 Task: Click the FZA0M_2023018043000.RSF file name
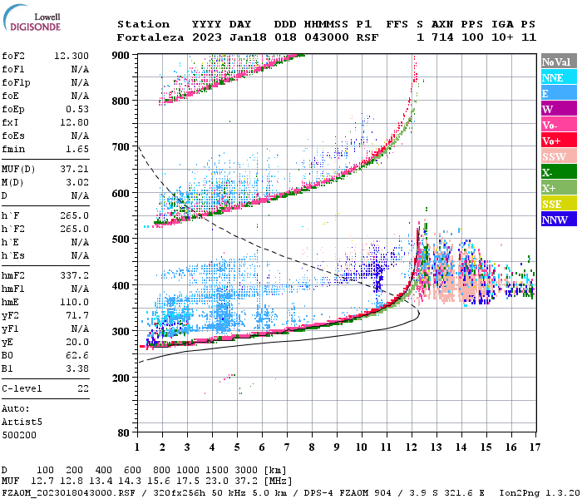[69, 493]
